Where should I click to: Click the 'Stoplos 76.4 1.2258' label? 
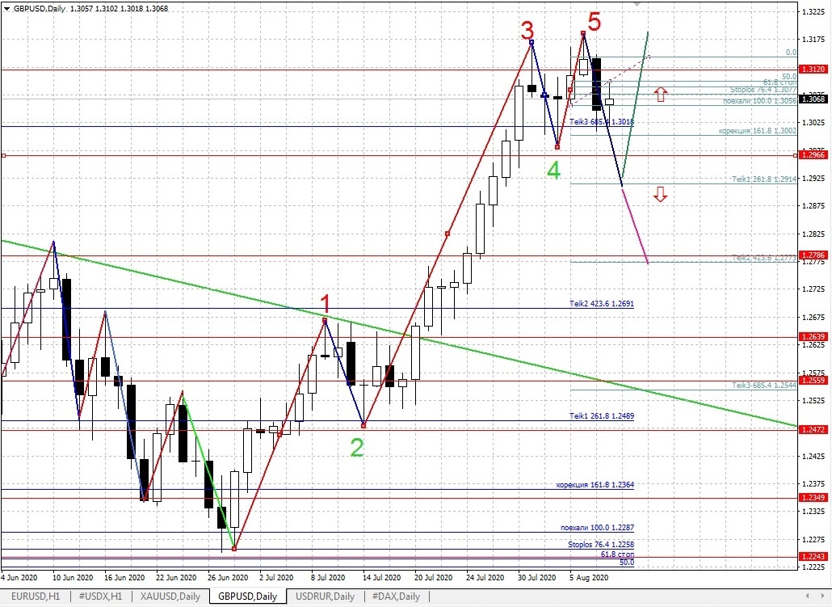[601, 544]
